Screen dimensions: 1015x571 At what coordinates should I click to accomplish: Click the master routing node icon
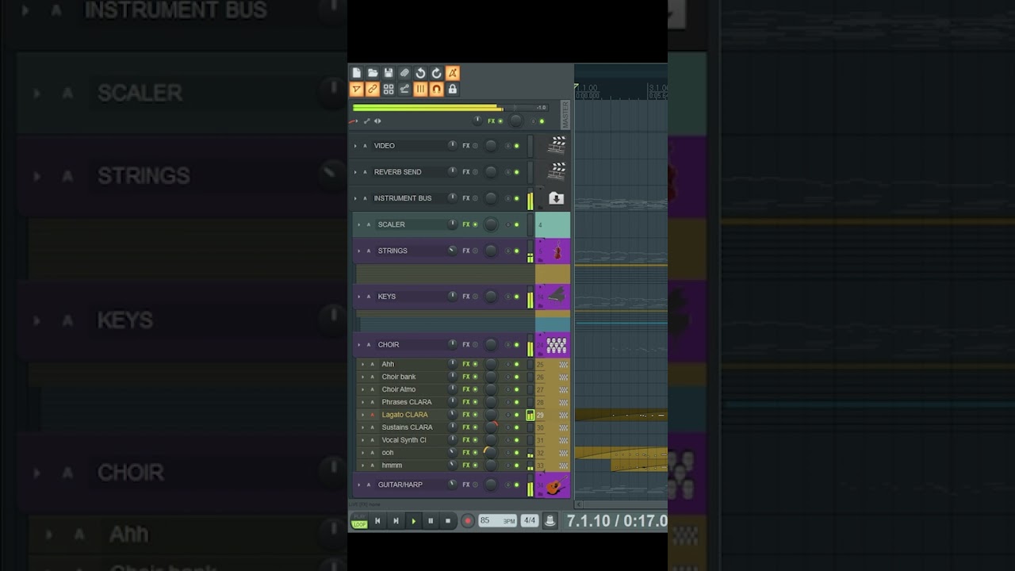[366, 121]
